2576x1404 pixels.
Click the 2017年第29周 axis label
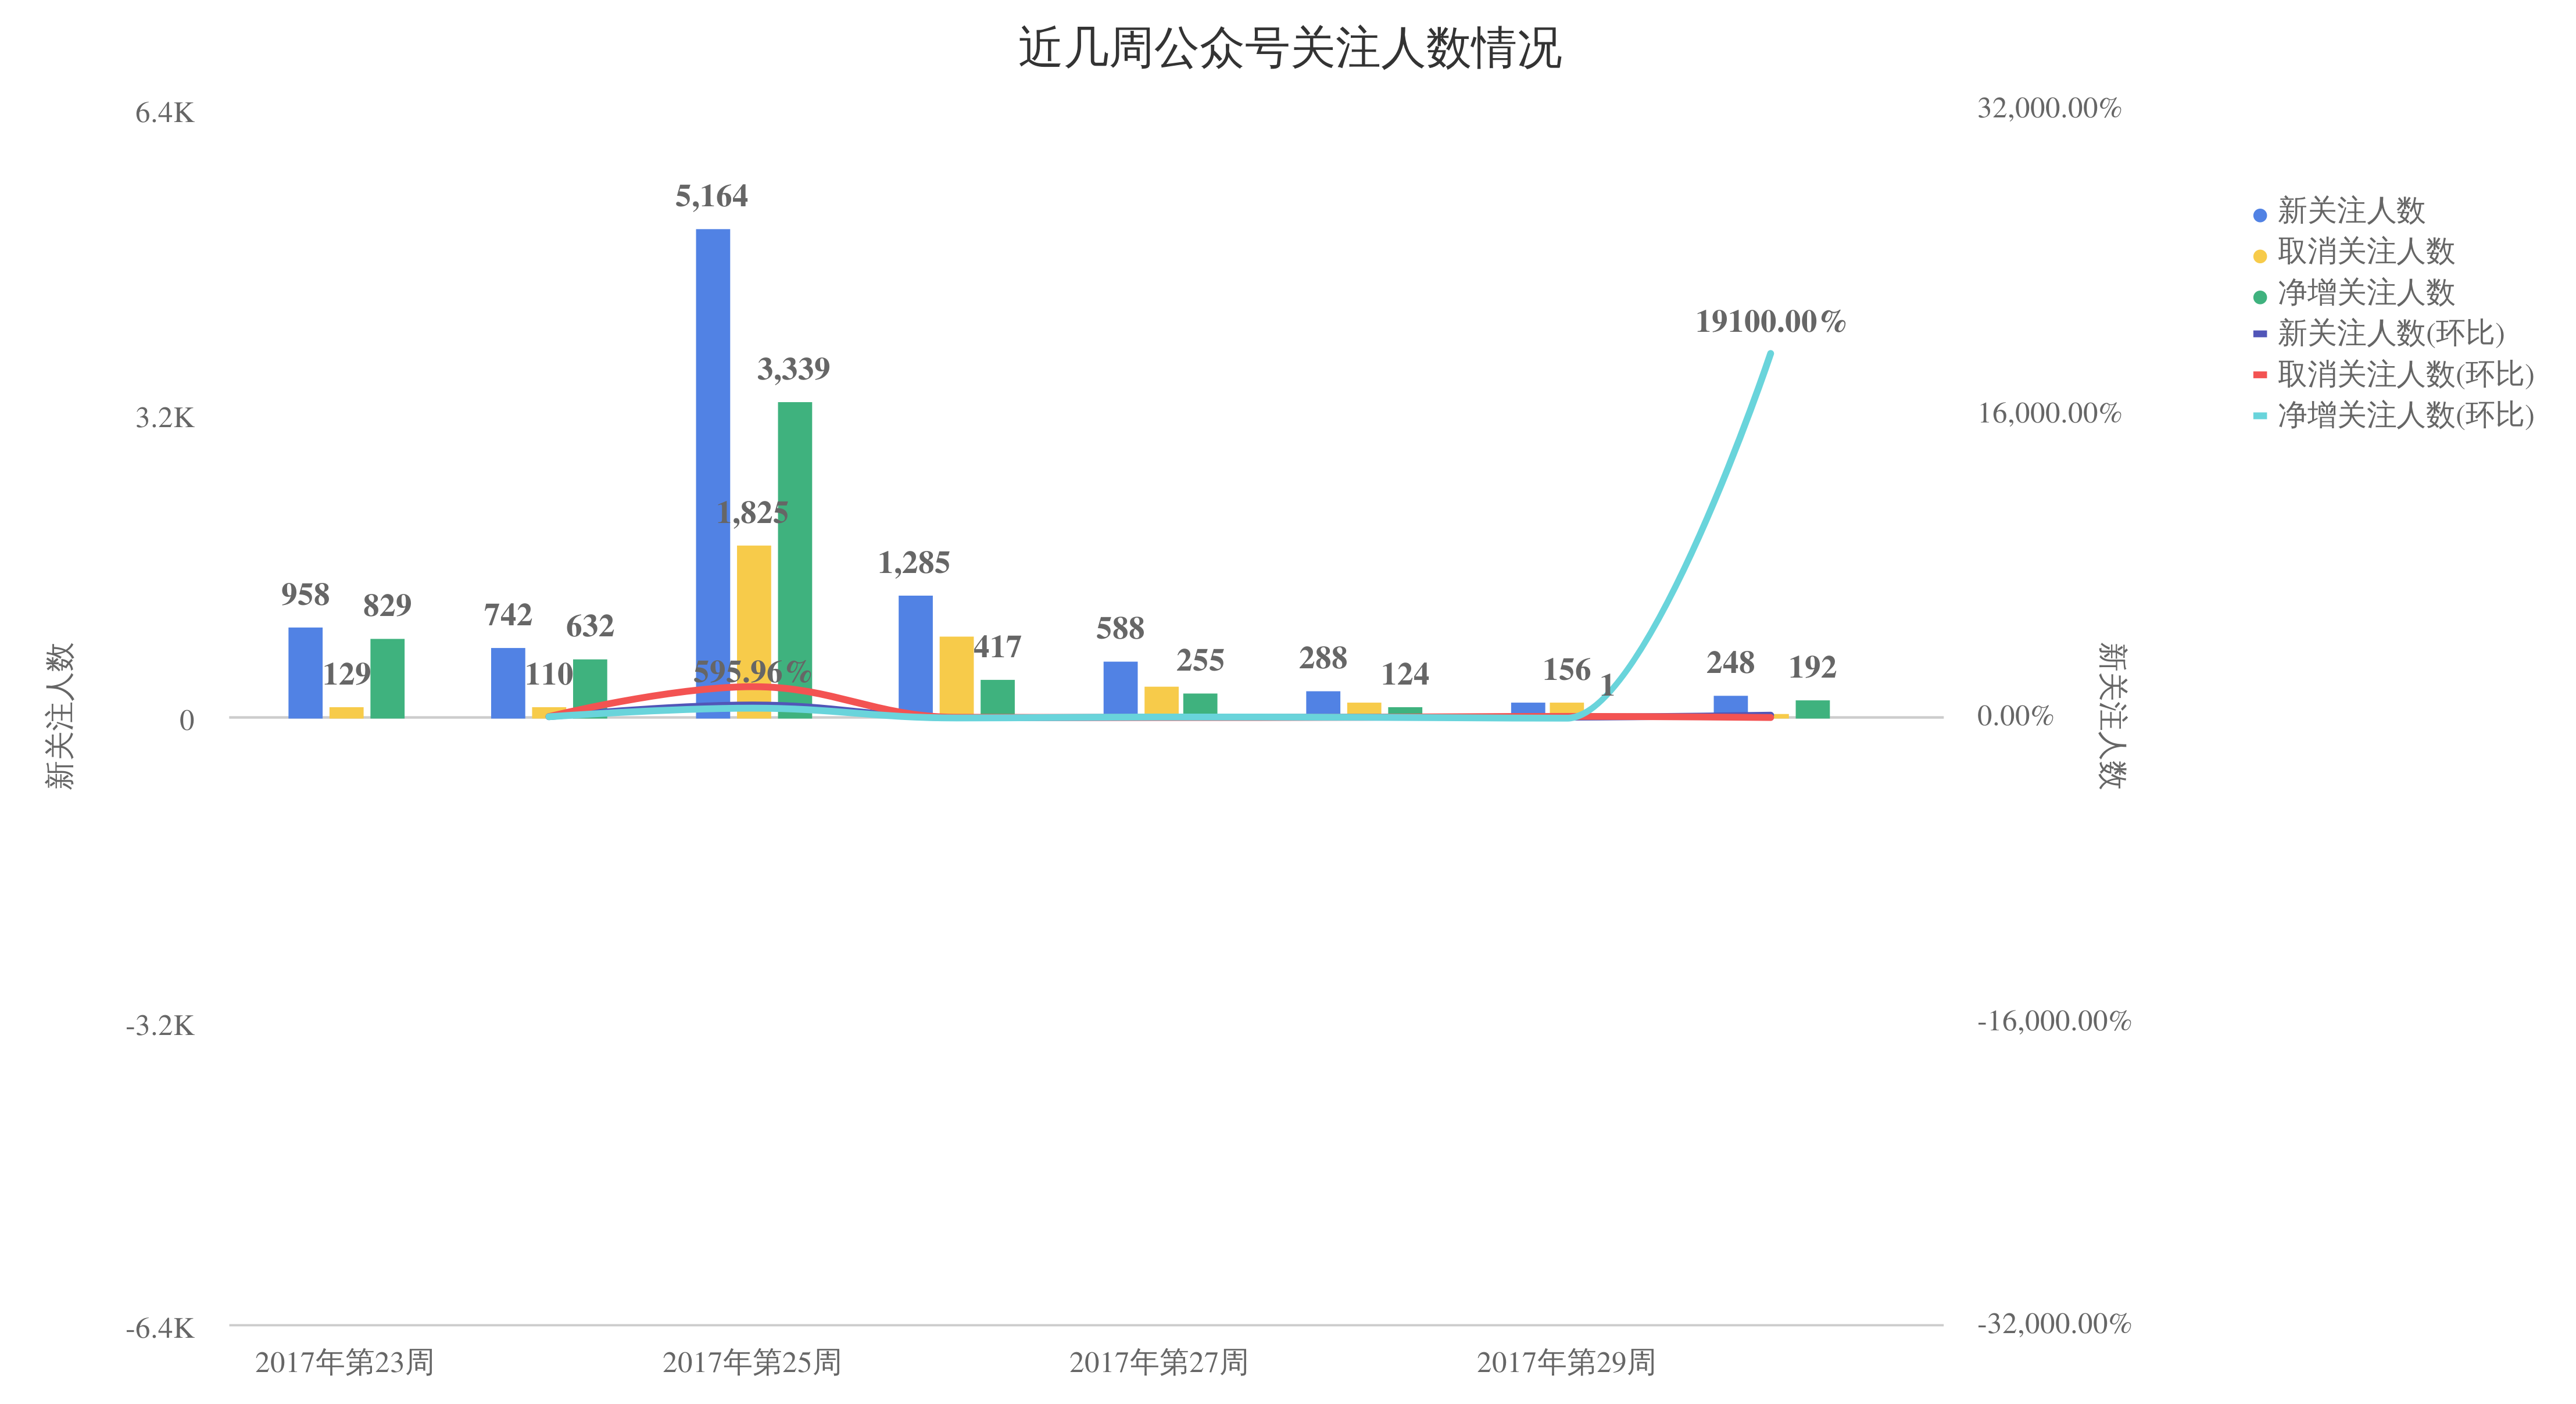1566,1362
